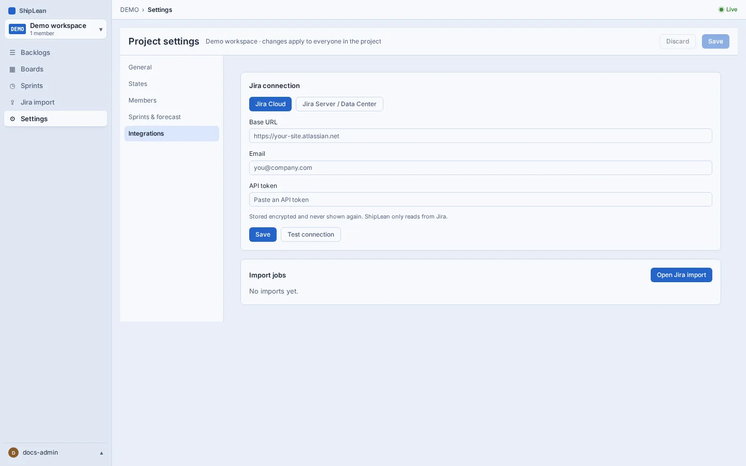Click the DEMO workspace badge
Image resolution: width=746 pixels, height=466 pixels.
(x=18, y=29)
